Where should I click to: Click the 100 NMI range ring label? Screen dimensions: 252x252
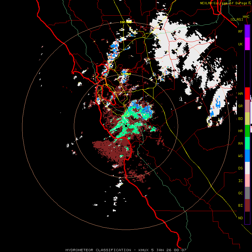126,22
